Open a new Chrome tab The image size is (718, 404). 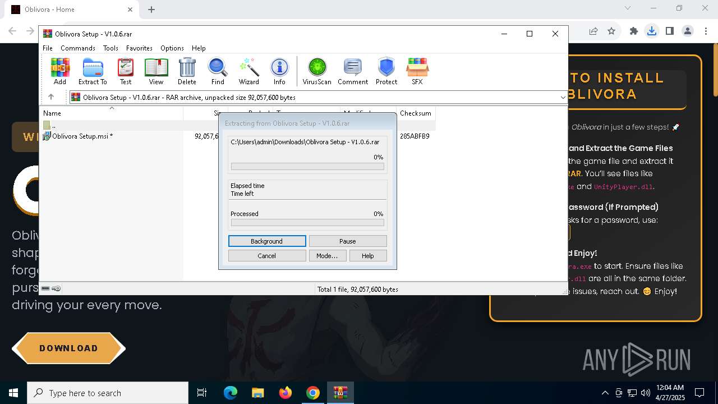(x=151, y=10)
